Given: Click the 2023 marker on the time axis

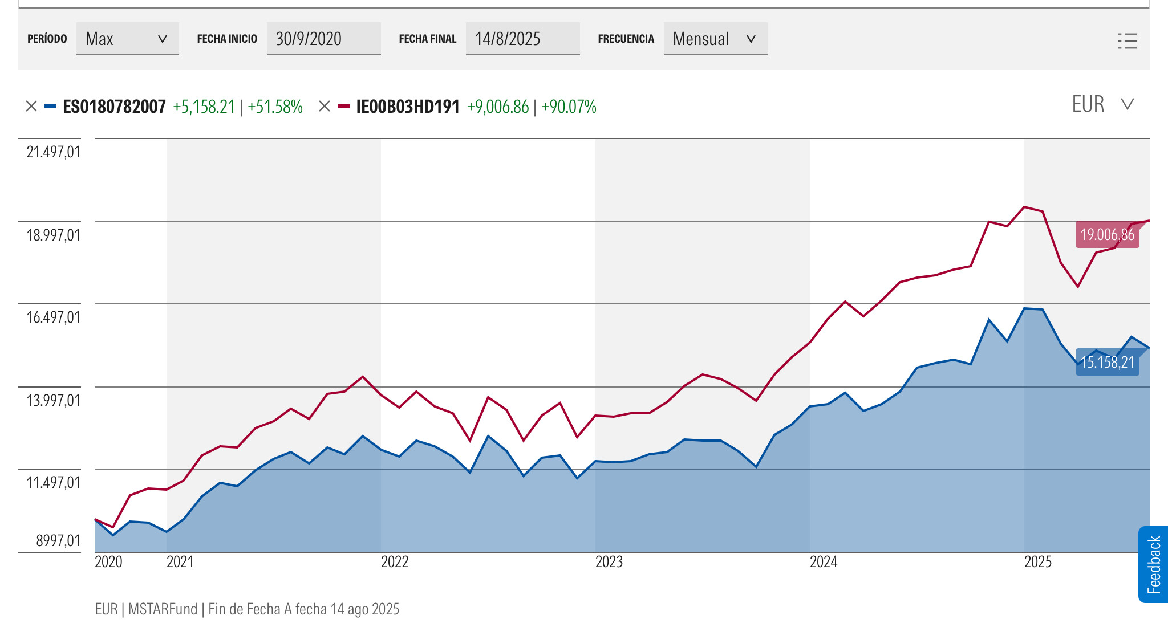Looking at the screenshot, I should point(609,562).
